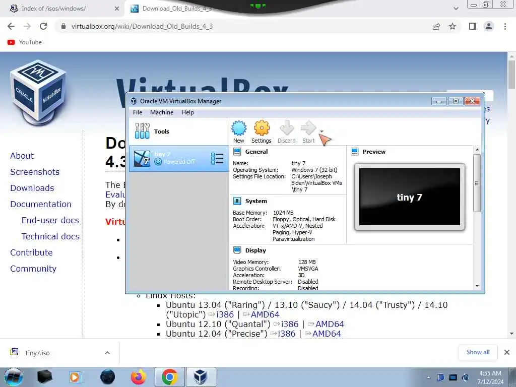Click the VirtualBox details pane scrollbar thumb
Image resolution: width=516 pixels, height=387 pixels.
coord(477,183)
